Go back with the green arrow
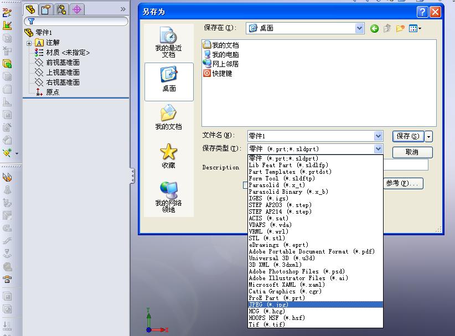This screenshot has height=336, width=455. click(x=374, y=28)
